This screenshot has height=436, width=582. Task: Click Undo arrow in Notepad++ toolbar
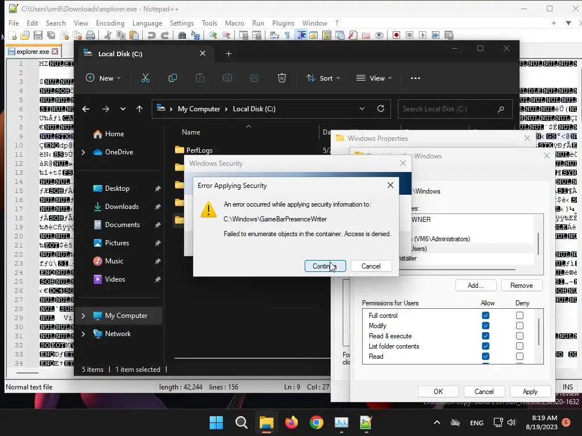click(x=151, y=35)
